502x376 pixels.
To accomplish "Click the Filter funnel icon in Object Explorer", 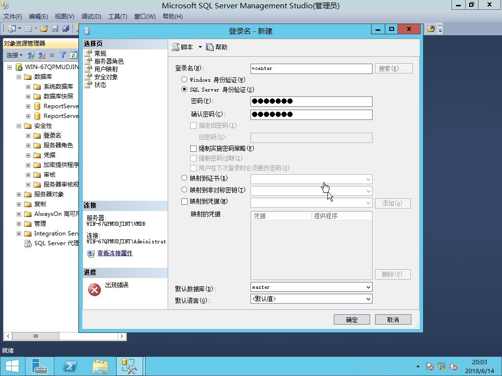I will [63, 55].
